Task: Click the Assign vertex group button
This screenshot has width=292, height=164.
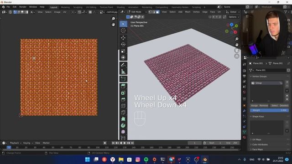Action: [254, 106]
